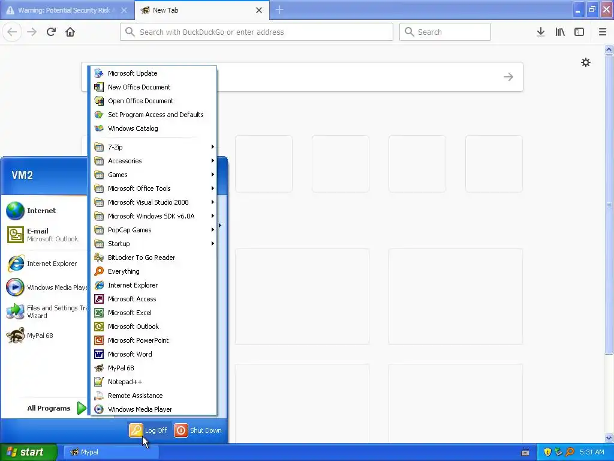The height and width of the screenshot is (461, 614).
Task: Open Windows Media Player in Start left pane
Action: click(46, 288)
